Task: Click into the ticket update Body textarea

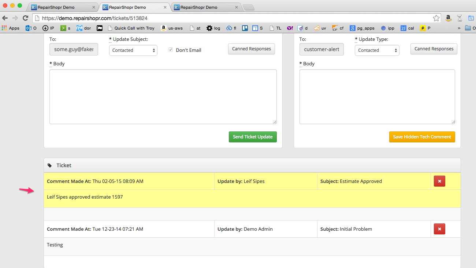Action: pos(163,97)
